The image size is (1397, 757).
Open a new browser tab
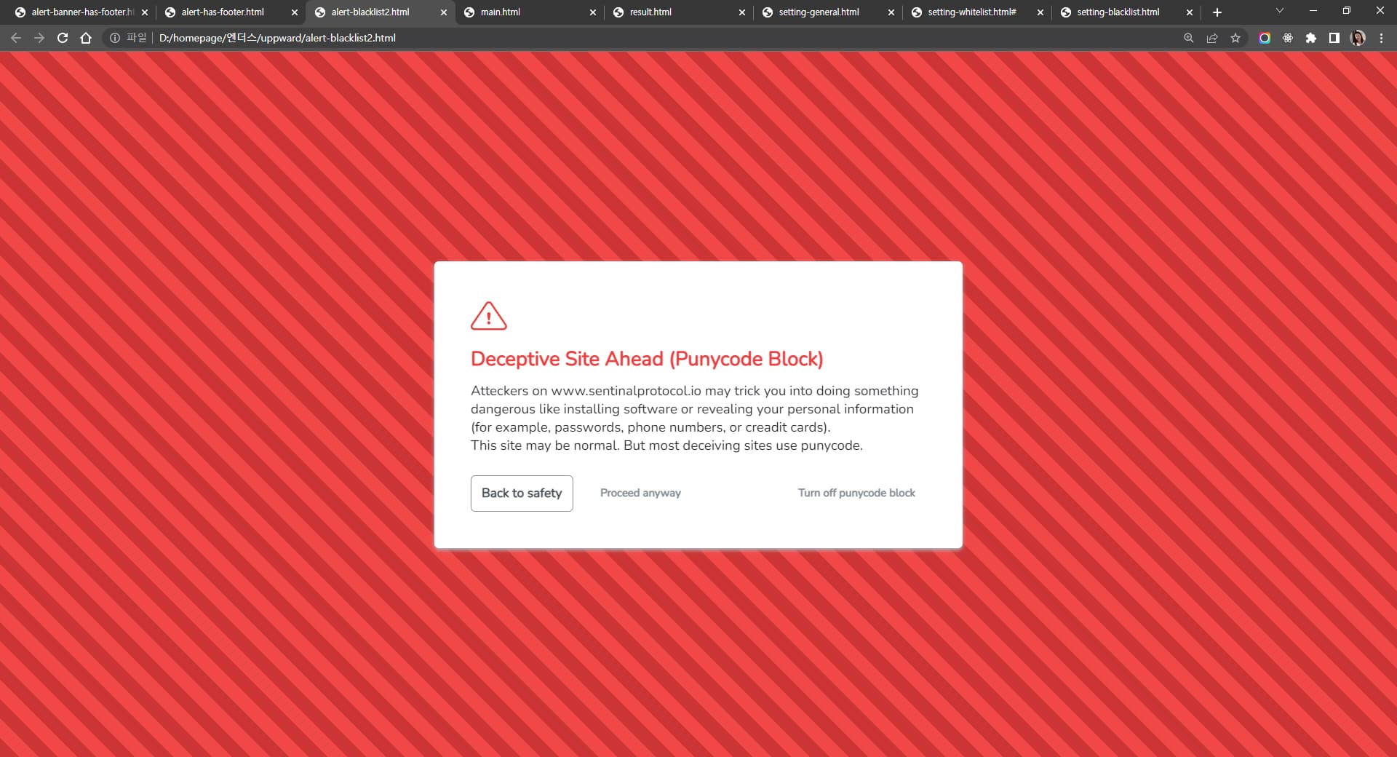[x=1217, y=12]
